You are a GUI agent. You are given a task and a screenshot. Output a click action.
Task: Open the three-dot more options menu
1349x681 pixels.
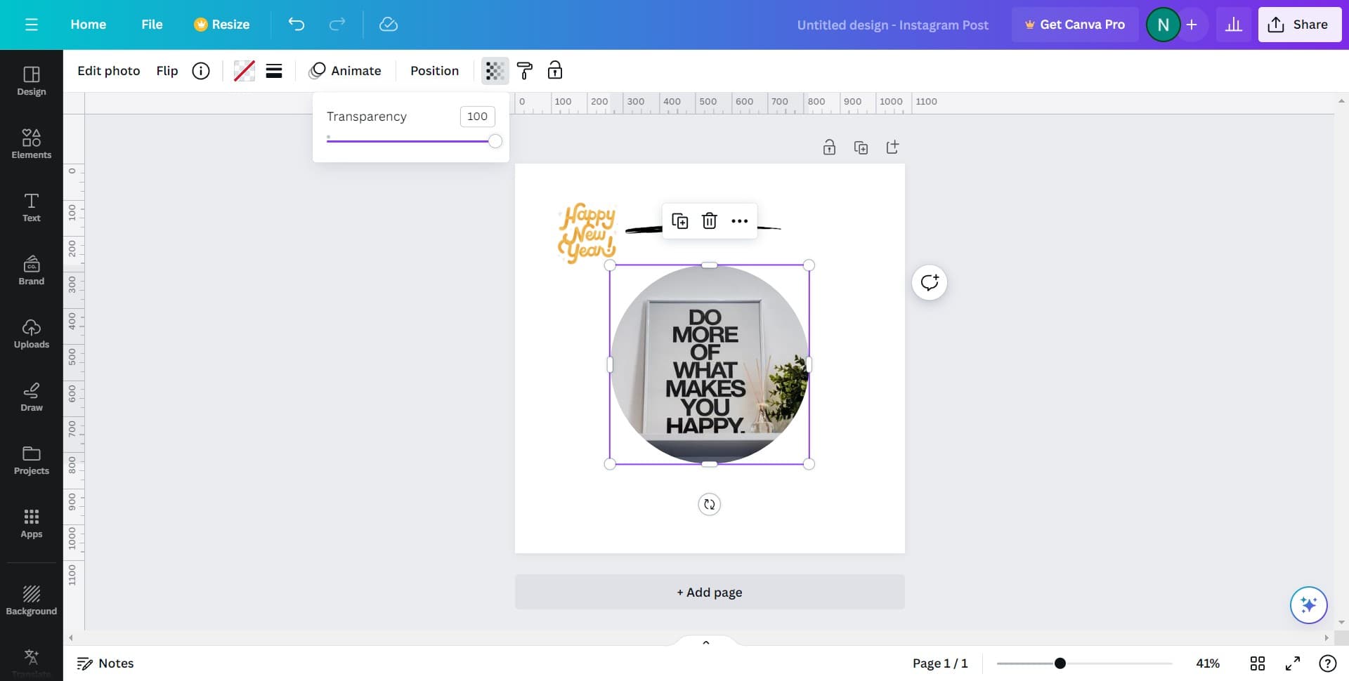tap(739, 221)
